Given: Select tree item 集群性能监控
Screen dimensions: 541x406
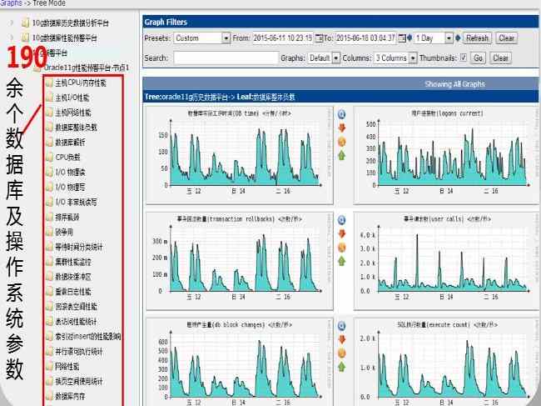Looking at the screenshot, I should 73,262.
